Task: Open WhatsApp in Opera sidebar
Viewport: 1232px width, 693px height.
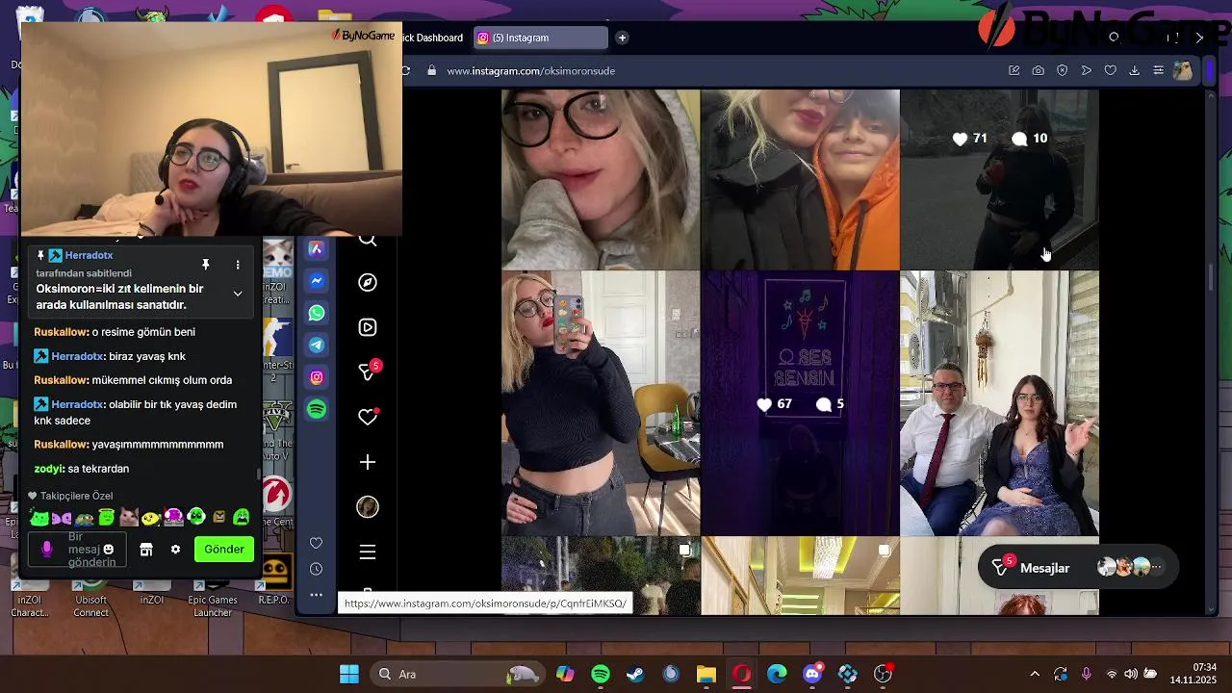Action: (x=316, y=313)
